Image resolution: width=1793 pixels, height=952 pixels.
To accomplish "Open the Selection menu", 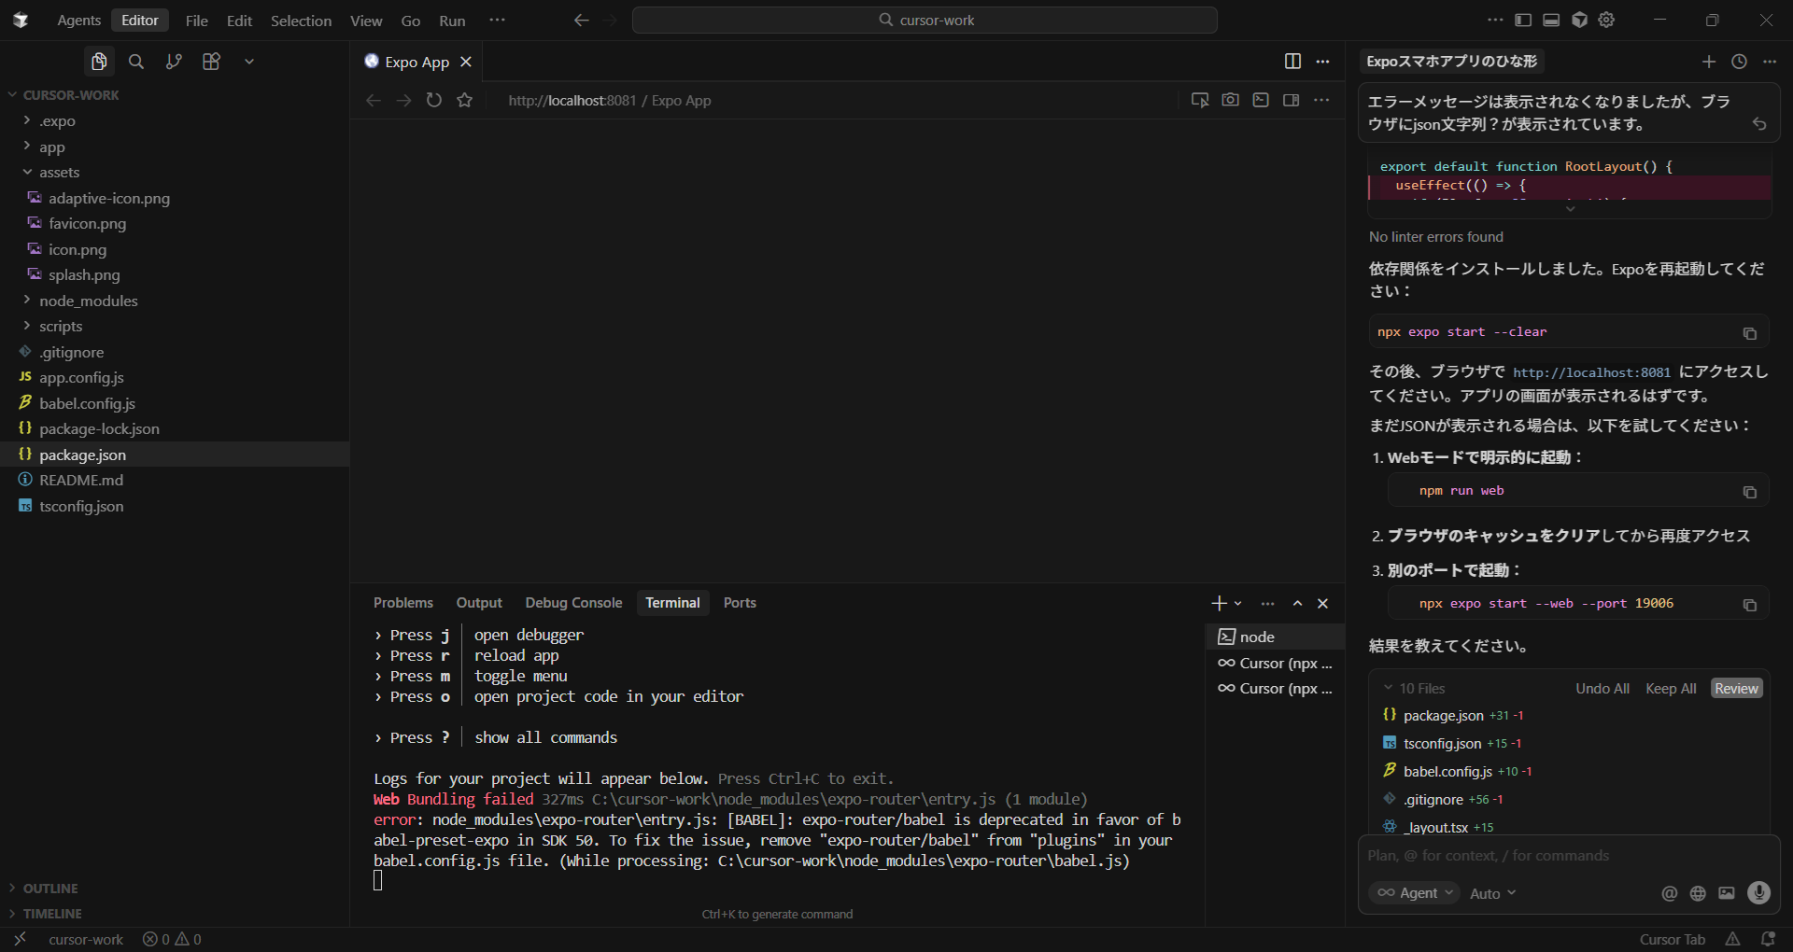I will pyautogui.click(x=301, y=21).
